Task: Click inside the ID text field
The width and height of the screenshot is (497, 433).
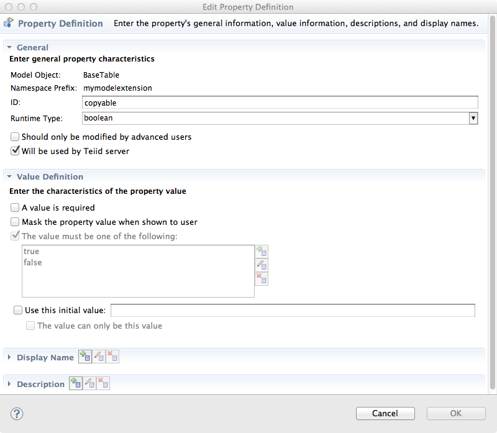Action: pos(248,102)
